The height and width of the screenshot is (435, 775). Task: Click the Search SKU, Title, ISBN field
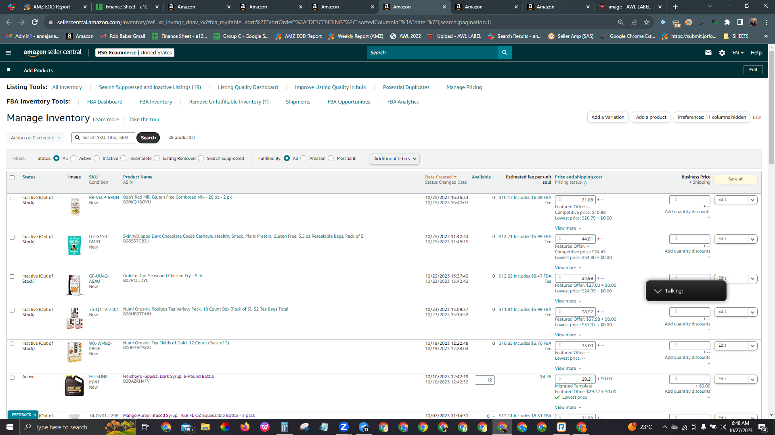coord(104,138)
